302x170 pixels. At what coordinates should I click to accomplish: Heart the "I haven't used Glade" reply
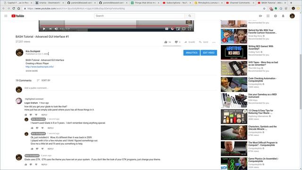point(42,128)
